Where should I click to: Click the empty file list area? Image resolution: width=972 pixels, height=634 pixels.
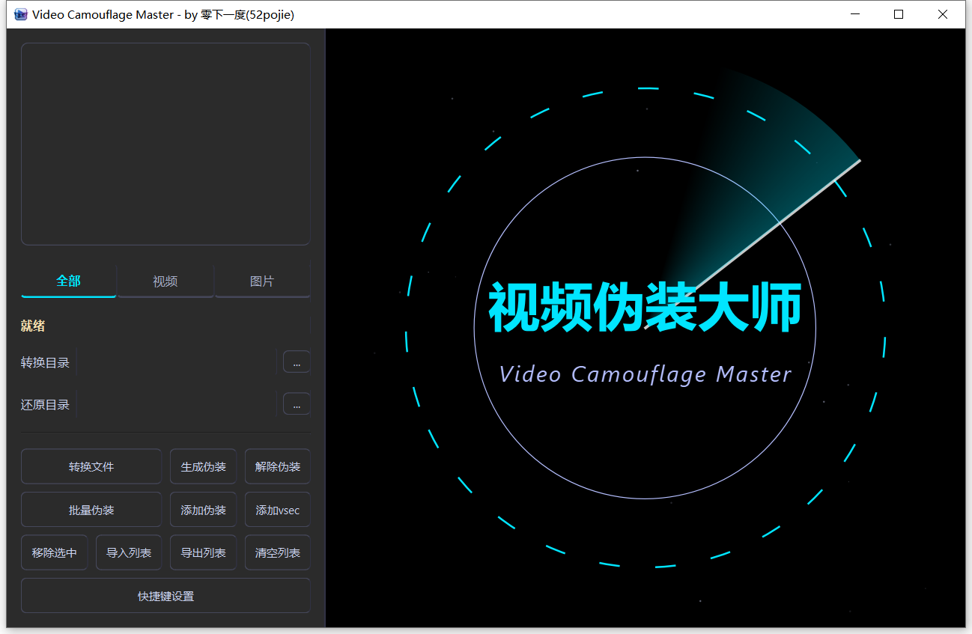click(165, 144)
